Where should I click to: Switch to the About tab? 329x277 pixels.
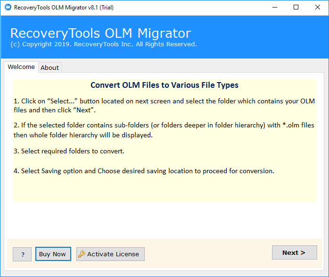tap(50, 67)
